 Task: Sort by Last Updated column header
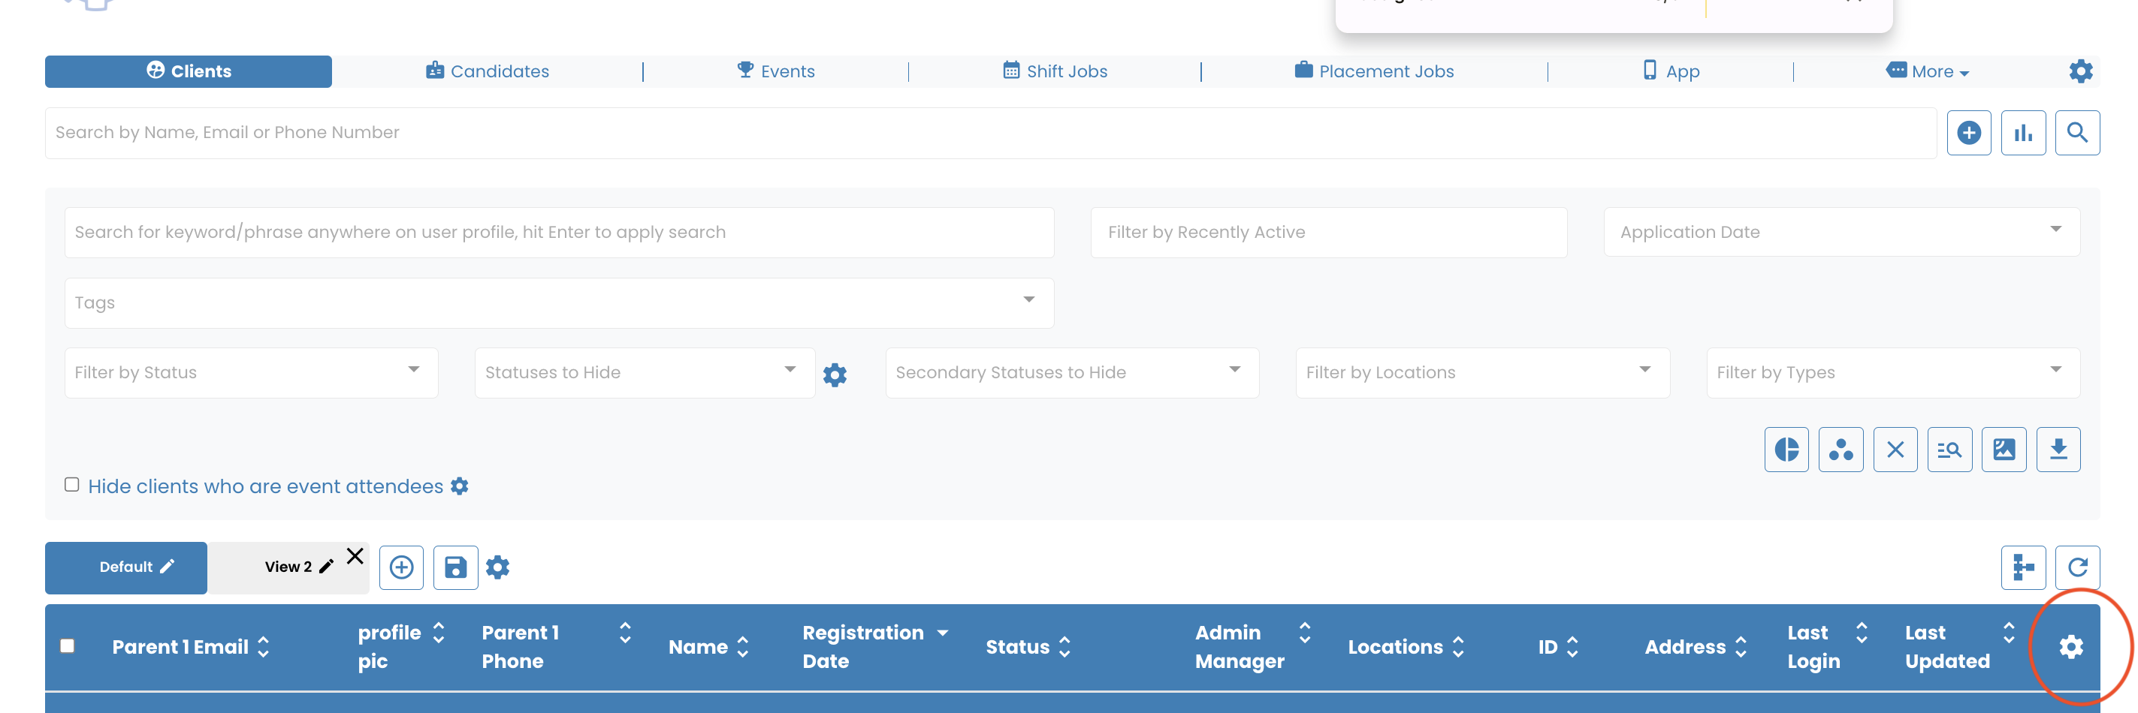(x=1959, y=647)
